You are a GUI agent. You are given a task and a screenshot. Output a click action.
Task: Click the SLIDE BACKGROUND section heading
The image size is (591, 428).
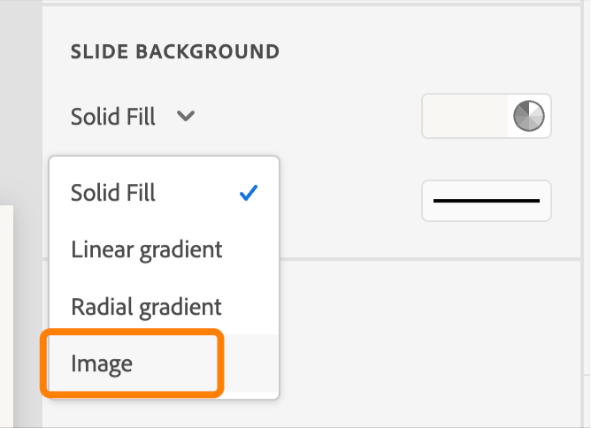point(175,52)
